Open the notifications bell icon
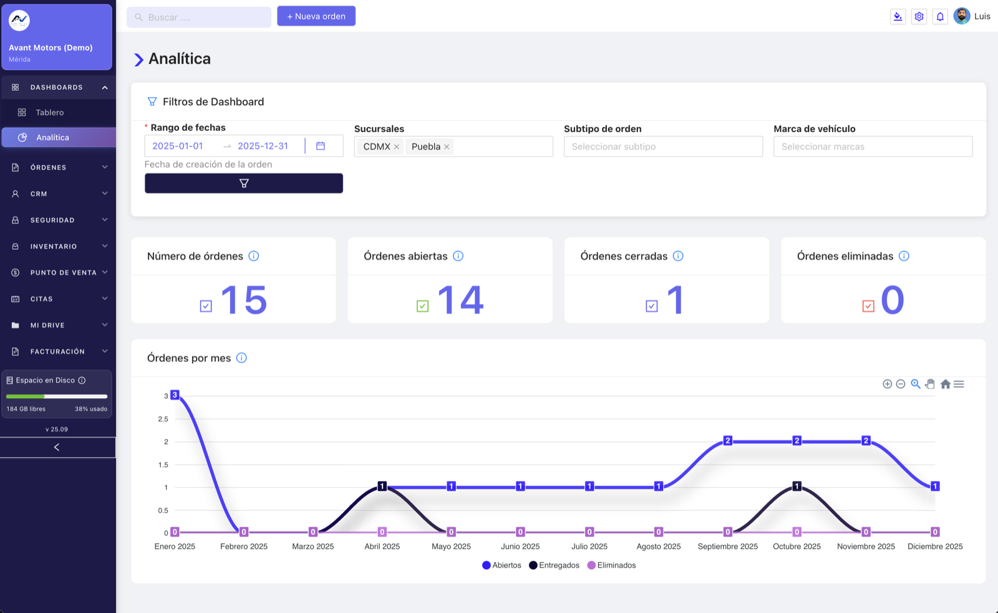Screen dimensions: 998x613 click(940, 17)
